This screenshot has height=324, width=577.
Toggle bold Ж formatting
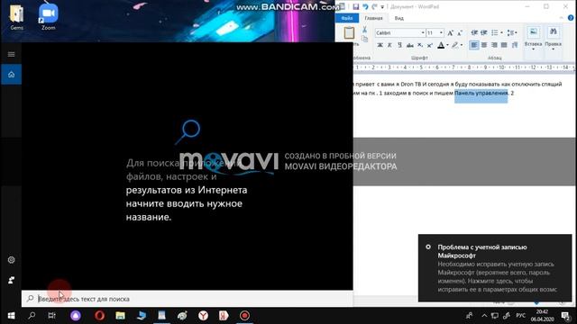point(380,45)
